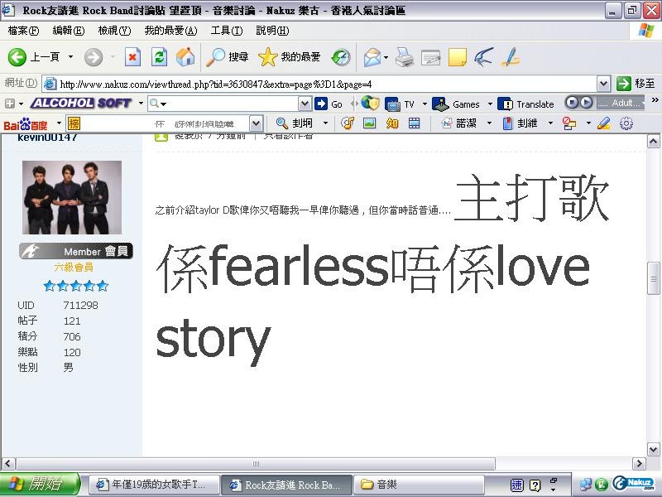
Task: Click the vertical scrollbar down arrow
Action: tap(653, 449)
